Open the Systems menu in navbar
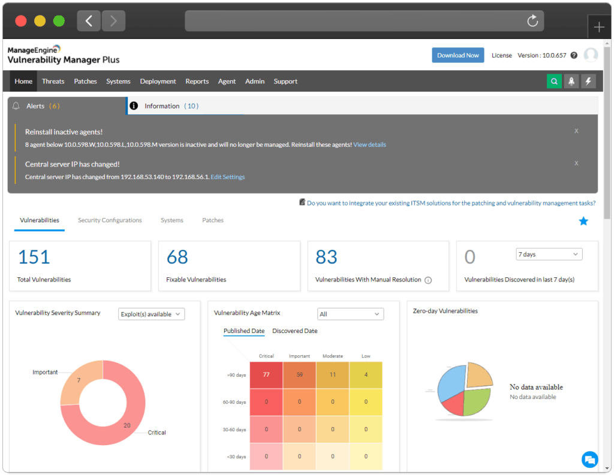The image size is (614, 475). pyautogui.click(x=118, y=81)
